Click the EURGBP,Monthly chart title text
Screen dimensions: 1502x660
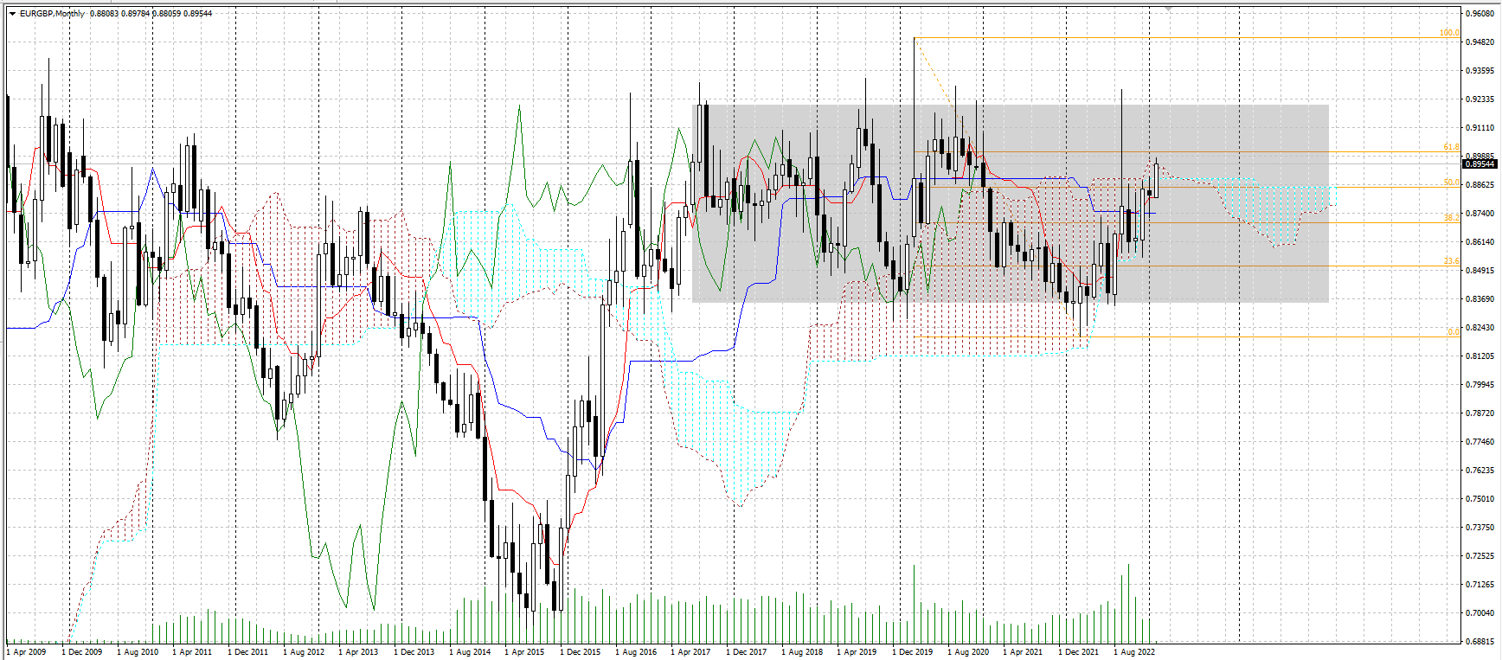[x=53, y=14]
